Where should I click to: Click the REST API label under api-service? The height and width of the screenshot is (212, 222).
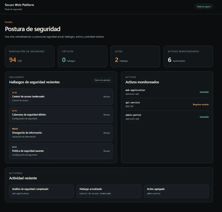tap(129, 107)
